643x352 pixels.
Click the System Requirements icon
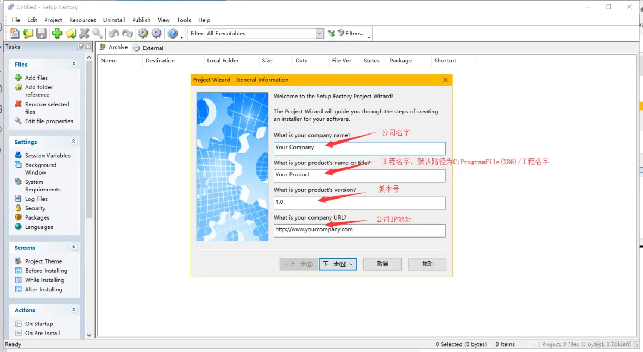click(x=18, y=182)
